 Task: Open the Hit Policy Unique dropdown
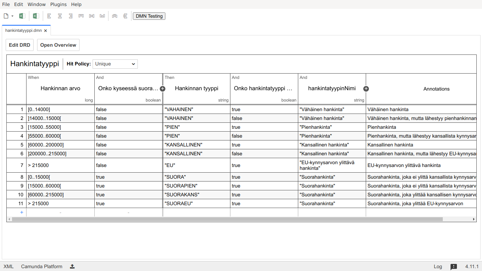click(x=115, y=64)
